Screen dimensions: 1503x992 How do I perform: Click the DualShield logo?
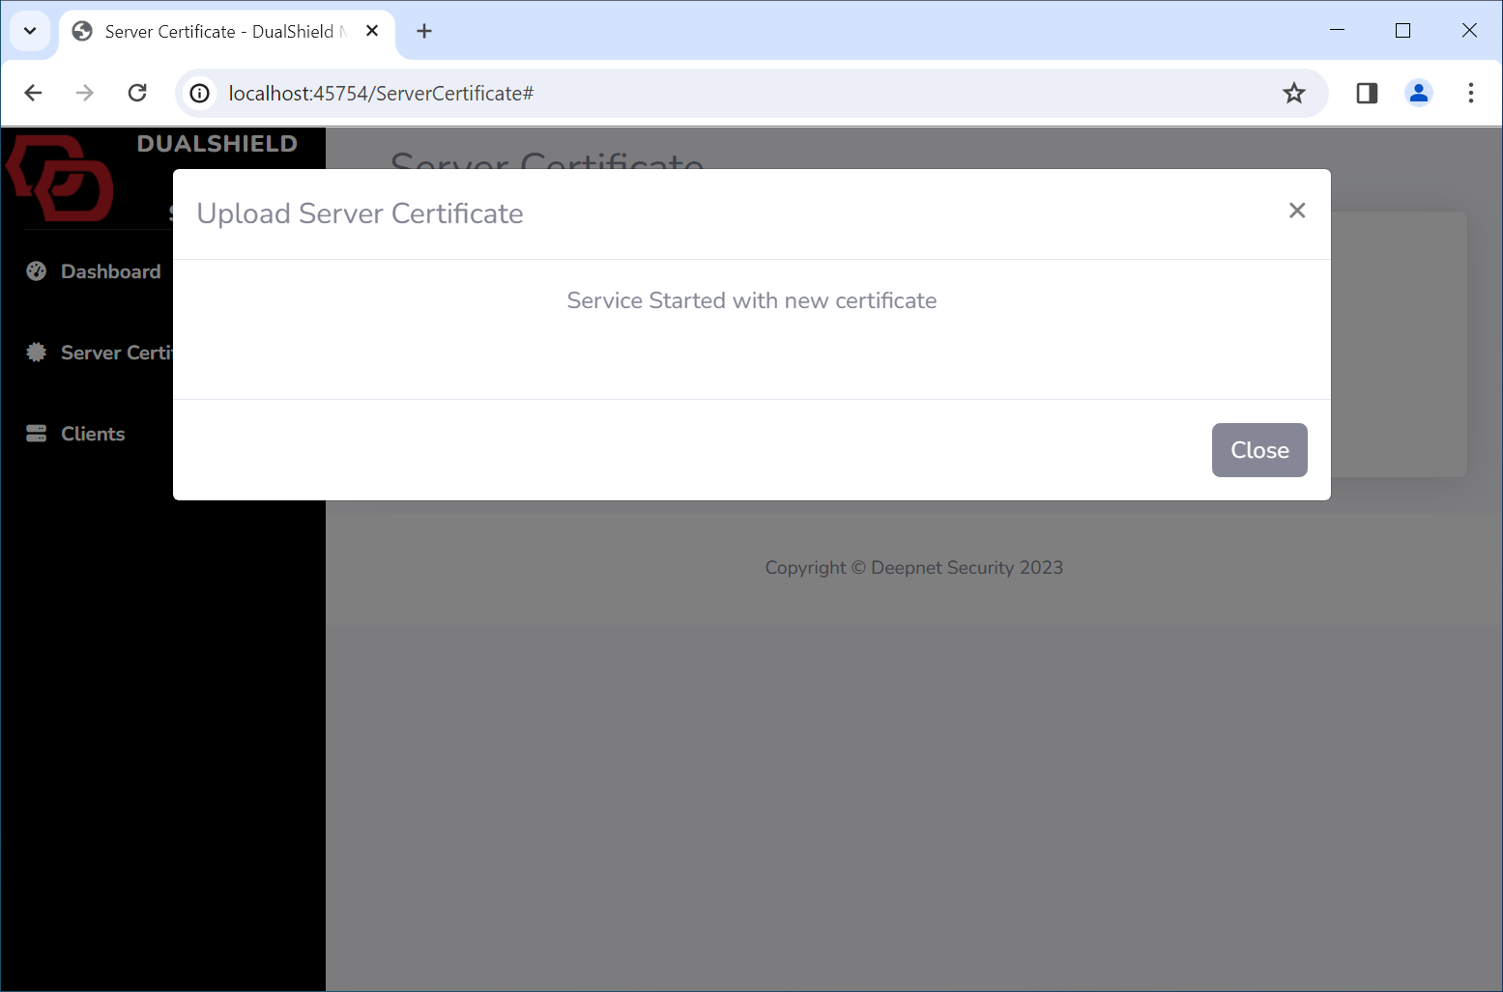tap(61, 179)
